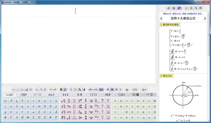Screen dimensions: 211x123
Task: Insert Greek letter lambda λ
Action: pyautogui.click(x=16, y=107)
